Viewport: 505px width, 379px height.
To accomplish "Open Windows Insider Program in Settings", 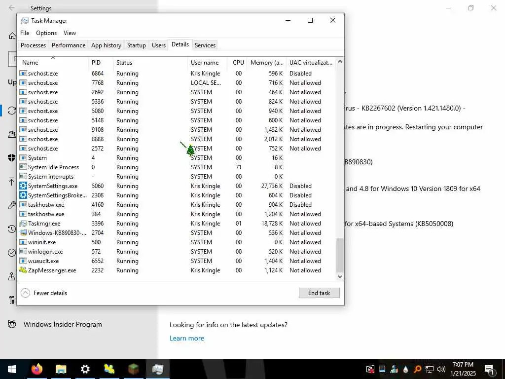I will pos(63,324).
